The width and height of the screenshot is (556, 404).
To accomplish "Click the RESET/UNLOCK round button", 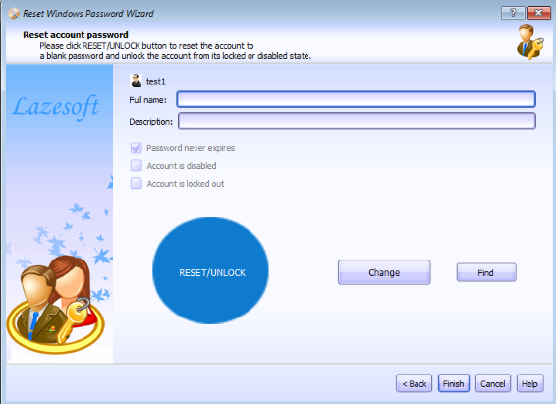I will coord(210,270).
